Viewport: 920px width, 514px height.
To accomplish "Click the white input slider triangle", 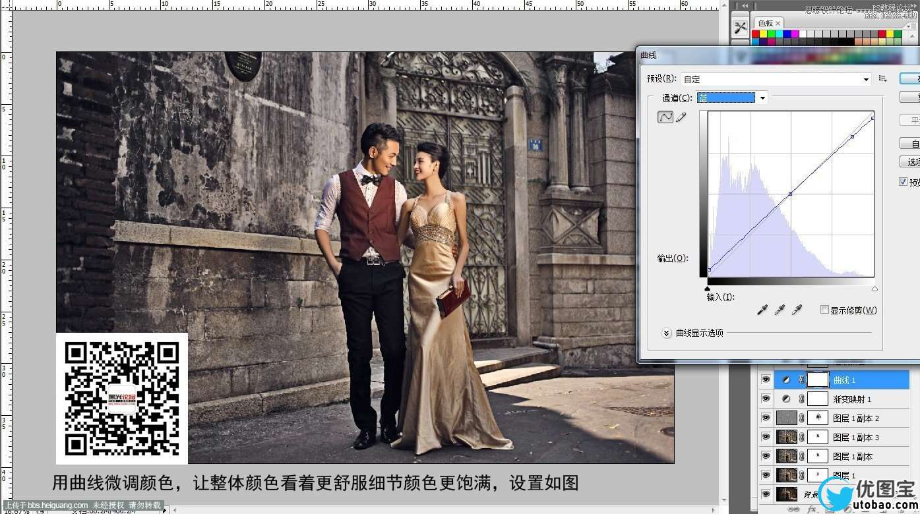I will [874, 289].
